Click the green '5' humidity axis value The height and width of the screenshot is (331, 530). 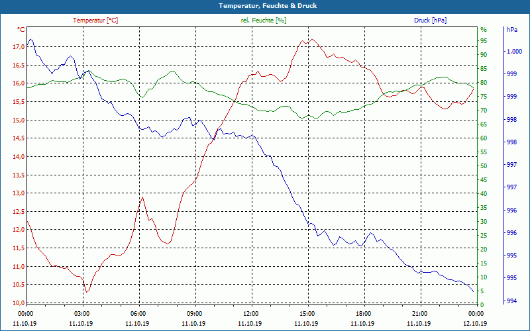[482, 291]
